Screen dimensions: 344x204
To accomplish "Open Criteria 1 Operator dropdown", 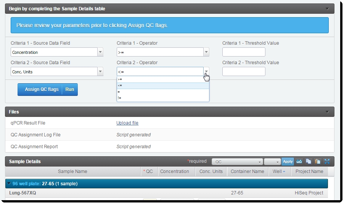I will click(x=206, y=52).
